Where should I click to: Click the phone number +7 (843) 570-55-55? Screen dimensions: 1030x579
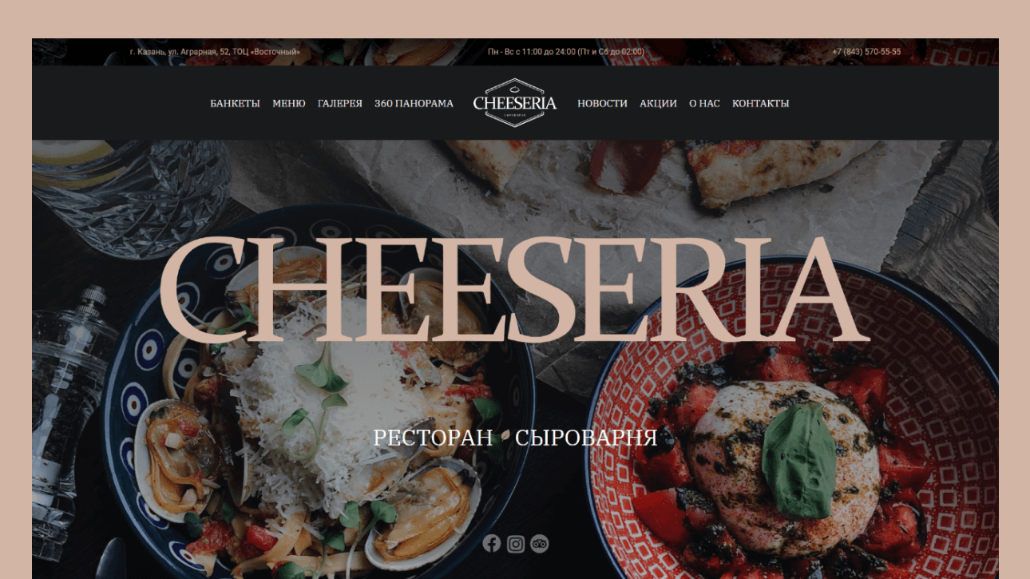click(866, 52)
